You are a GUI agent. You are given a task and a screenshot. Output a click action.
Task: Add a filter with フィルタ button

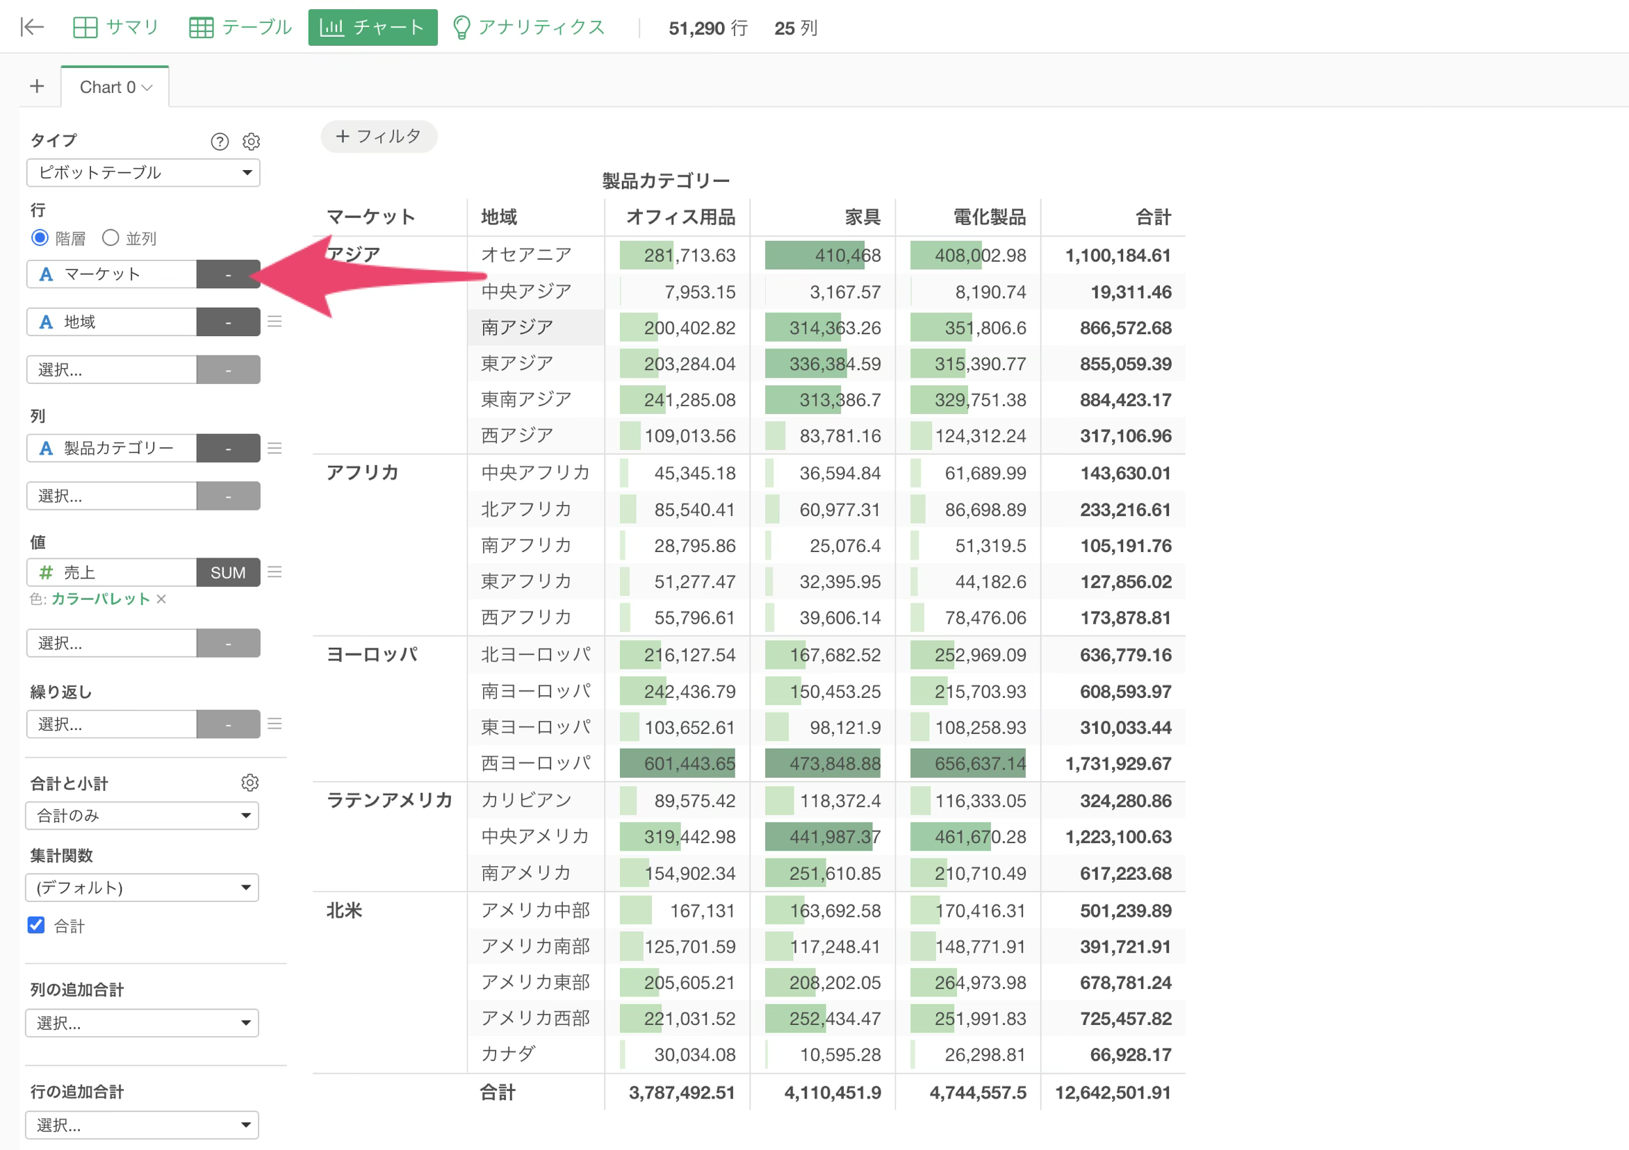tap(379, 136)
